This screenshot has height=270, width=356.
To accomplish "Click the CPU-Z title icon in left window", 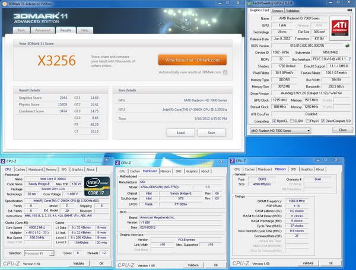I will pyautogui.click(x=3, y=161).
